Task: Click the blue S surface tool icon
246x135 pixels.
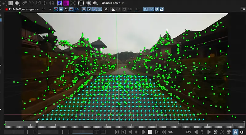Action: click(x=59, y=3)
